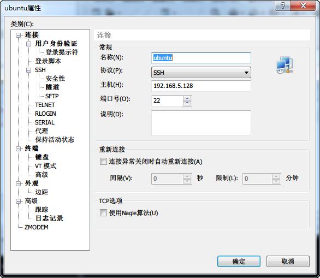Open 跟踪 trace settings

[x=42, y=210]
